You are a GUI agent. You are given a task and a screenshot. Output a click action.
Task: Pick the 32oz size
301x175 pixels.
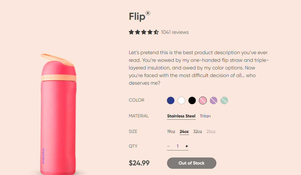(197, 132)
